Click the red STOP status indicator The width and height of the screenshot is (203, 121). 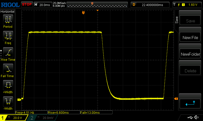pos(27,5)
